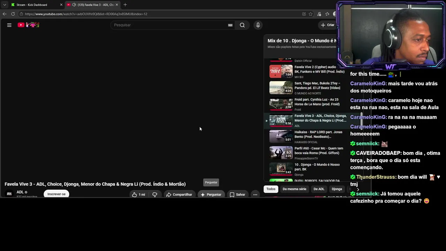Open the on-screen keyboard in search box
The image size is (446, 251).
click(230, 25)
